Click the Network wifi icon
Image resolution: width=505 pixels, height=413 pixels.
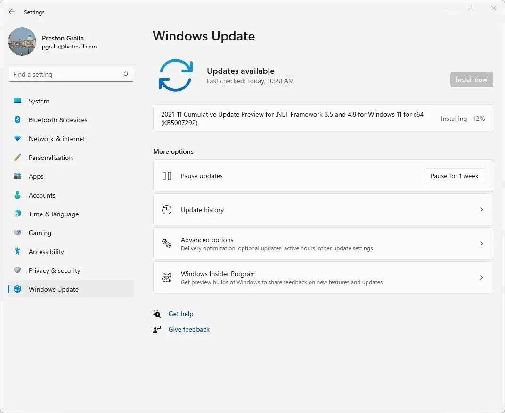[17, 139]
